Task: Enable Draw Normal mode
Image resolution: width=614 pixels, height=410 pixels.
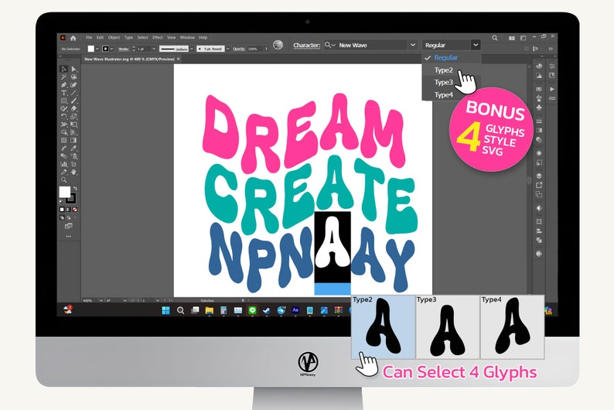Action: [62, 217]
